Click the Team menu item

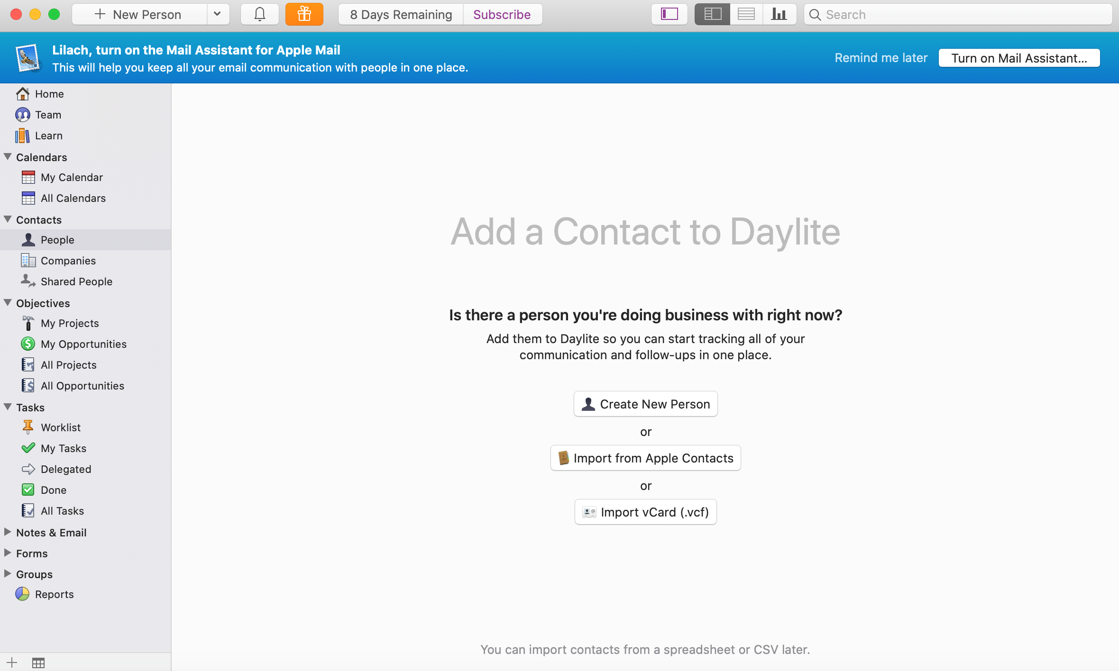tap(47, 114)
